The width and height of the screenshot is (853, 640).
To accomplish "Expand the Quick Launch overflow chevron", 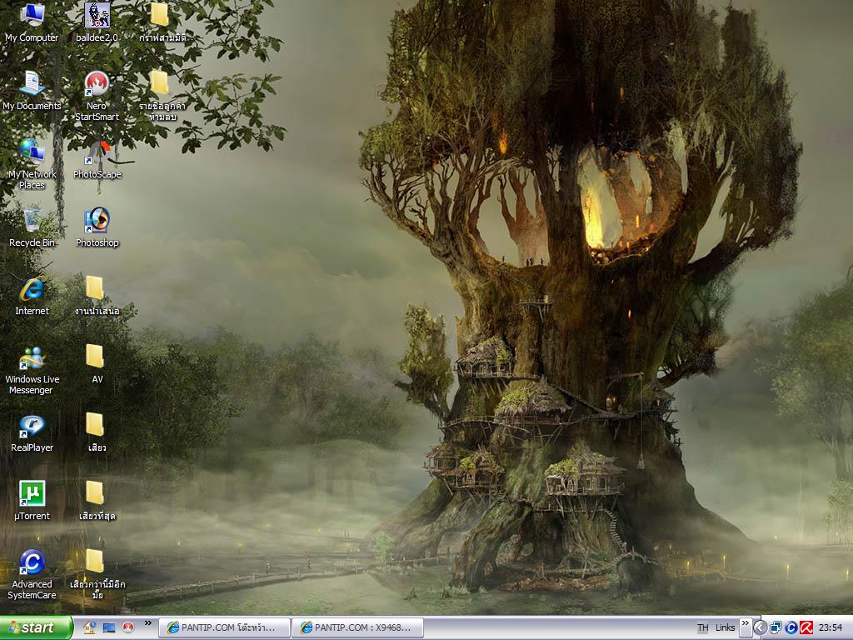I will coord(147,623).
